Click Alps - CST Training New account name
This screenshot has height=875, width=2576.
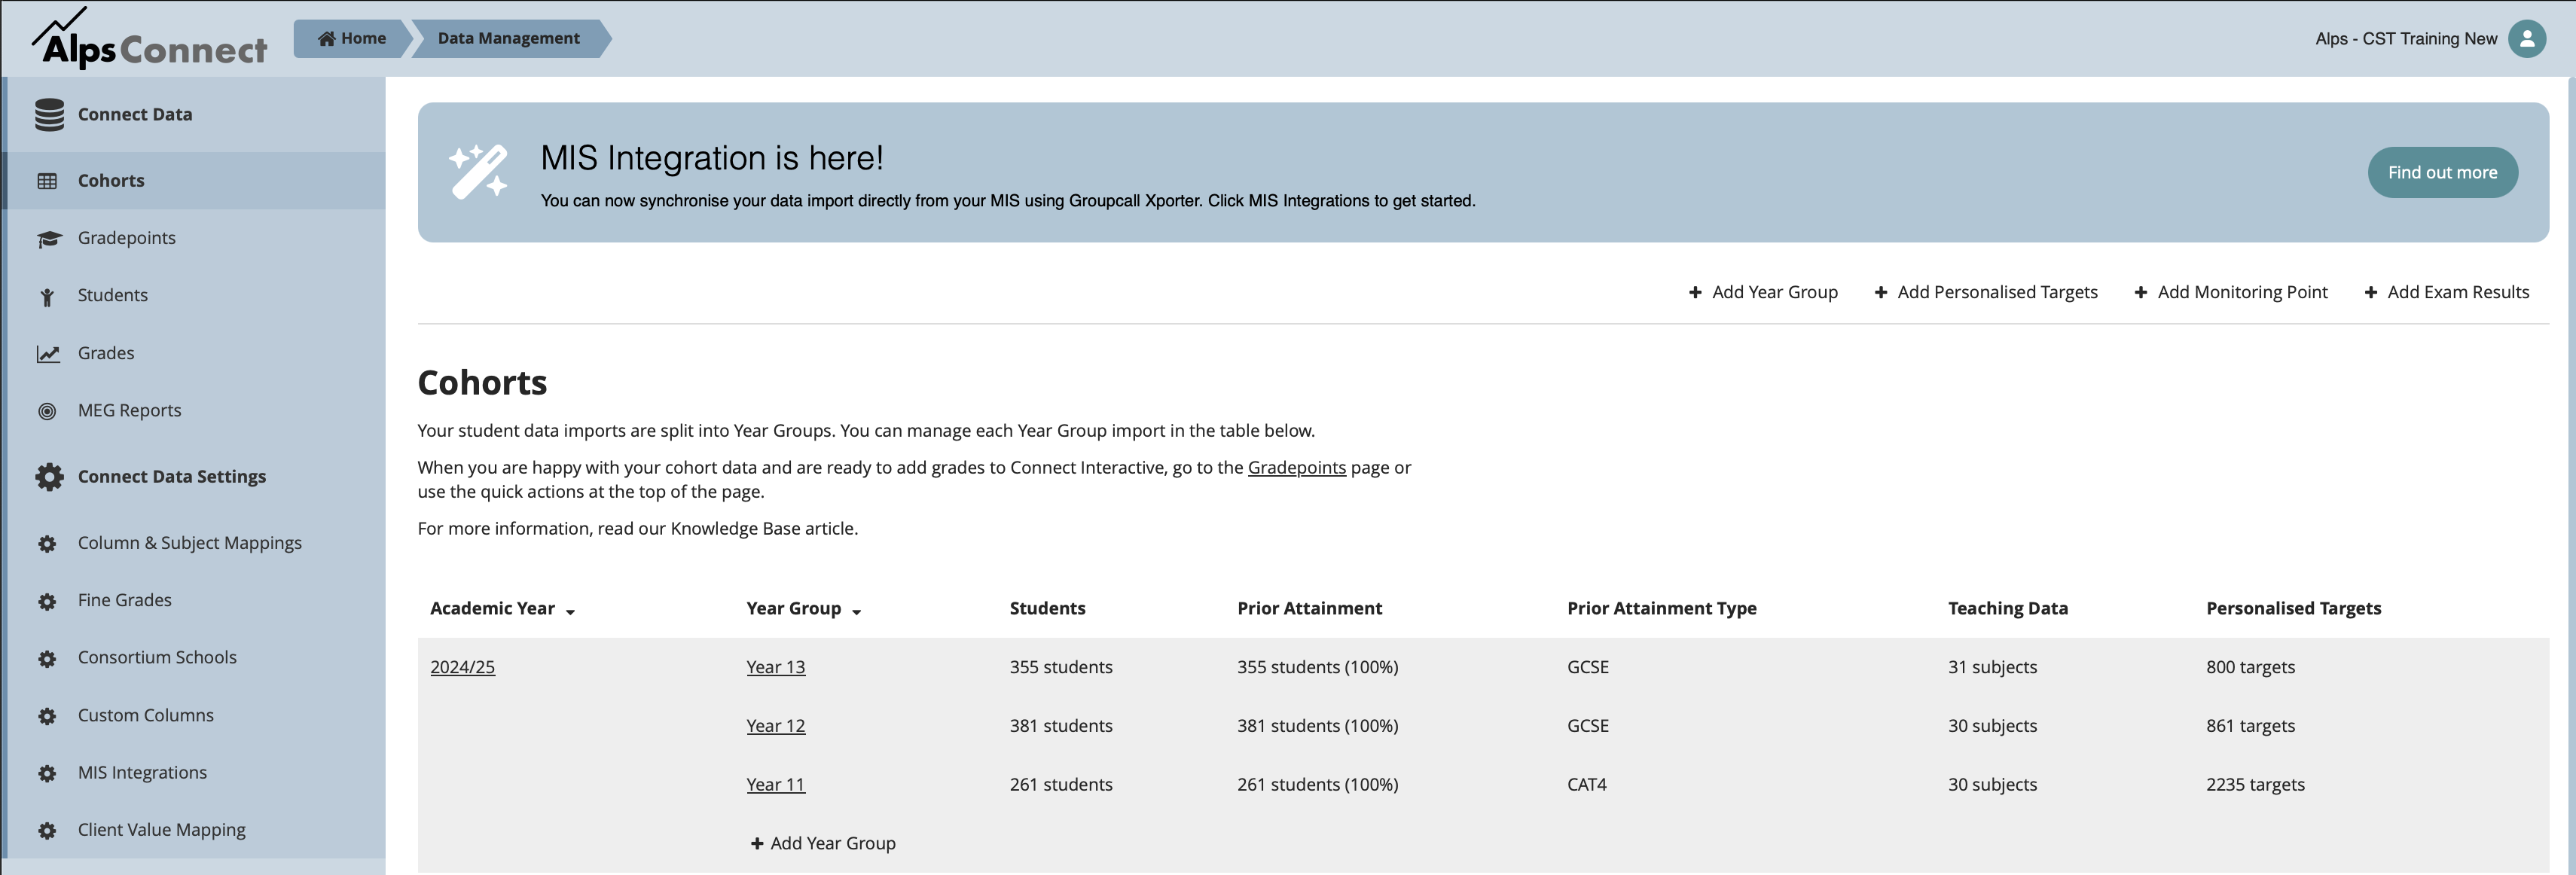click(2406, 38)
